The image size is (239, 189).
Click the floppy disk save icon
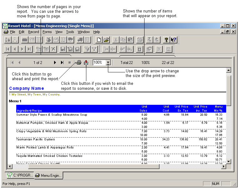(x=63, y=49)
